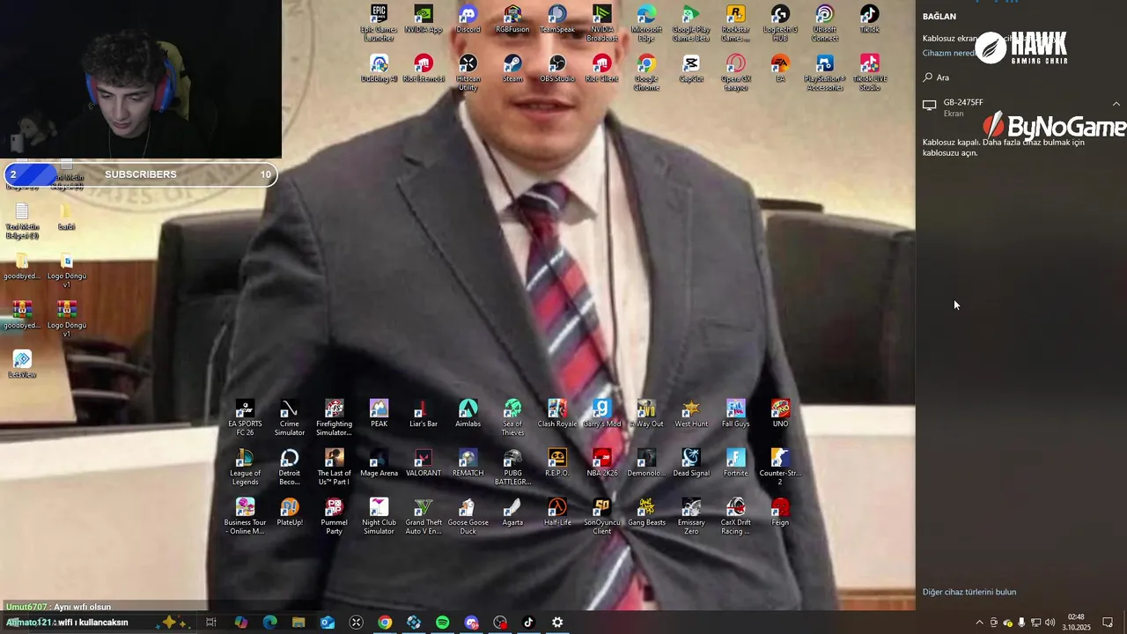Viewport: 1127px width, 634px height.
Task: Open the NVIDIA App desktop icon
Action: [x=424, y=19]
